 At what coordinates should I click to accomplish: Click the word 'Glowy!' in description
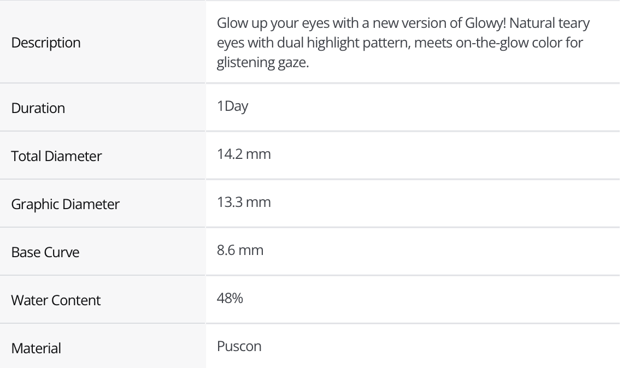[x=485, y=23]
